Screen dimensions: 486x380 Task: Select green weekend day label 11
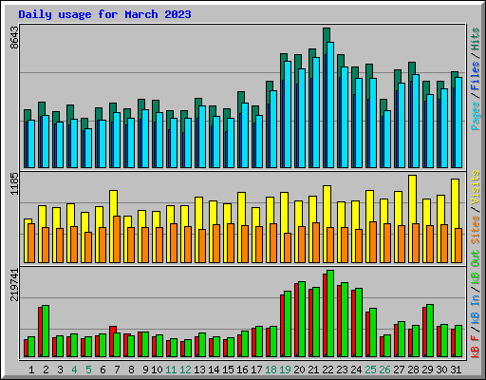171,370
